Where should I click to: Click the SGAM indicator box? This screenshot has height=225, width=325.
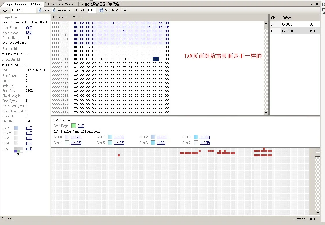pos(16,133)
